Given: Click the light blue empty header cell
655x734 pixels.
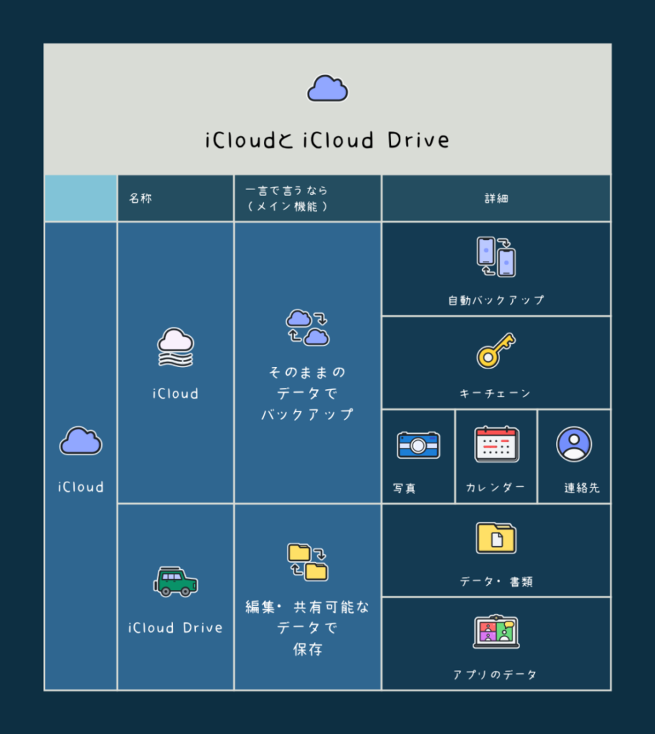Looking at the screenshot, I should [80, 199].
